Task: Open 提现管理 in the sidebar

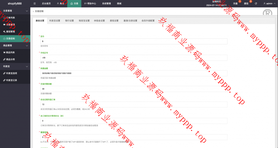Action: (10, 31)
